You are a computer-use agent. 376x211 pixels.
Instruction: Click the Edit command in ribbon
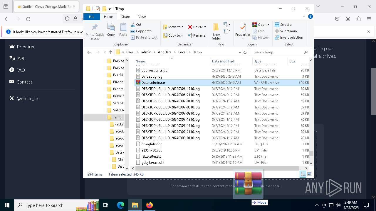258,31
